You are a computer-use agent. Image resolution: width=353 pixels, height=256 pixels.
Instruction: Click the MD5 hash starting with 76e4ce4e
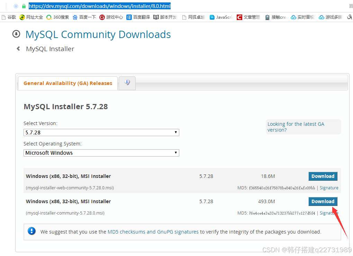(x=282, y=213)
